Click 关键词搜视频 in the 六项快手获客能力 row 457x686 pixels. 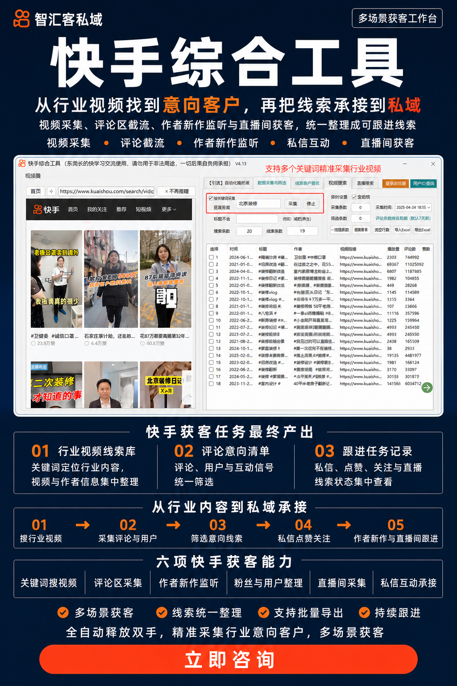(x=49, y=583)
